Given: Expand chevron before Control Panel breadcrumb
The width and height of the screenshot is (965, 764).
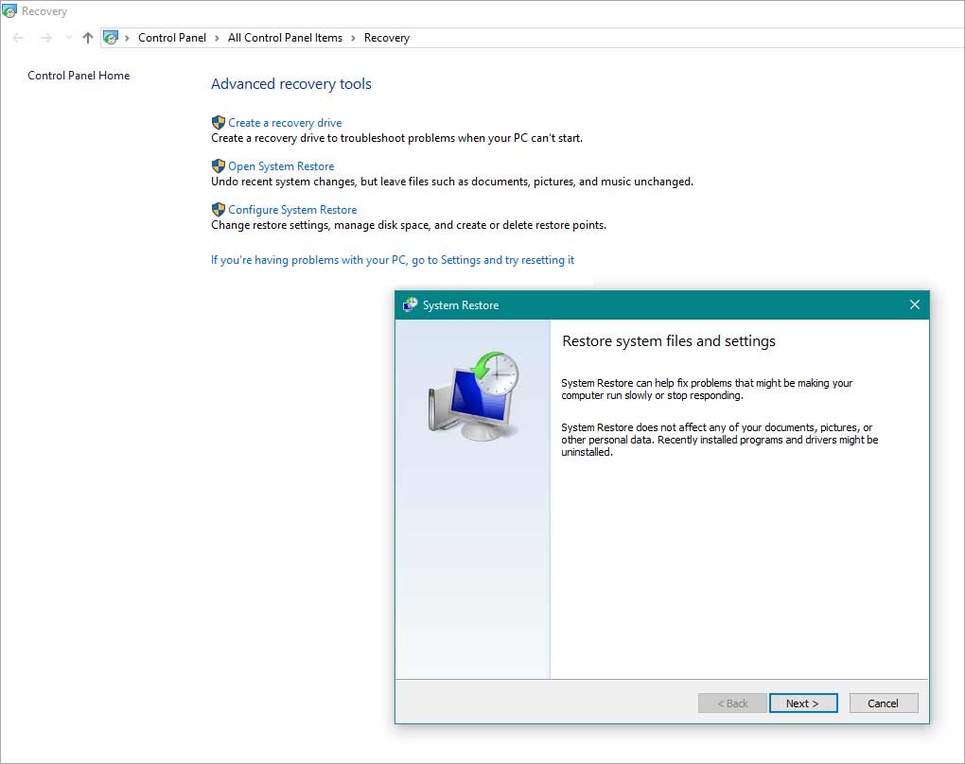Looking at the screenshot, I should (x=128, y=38).
